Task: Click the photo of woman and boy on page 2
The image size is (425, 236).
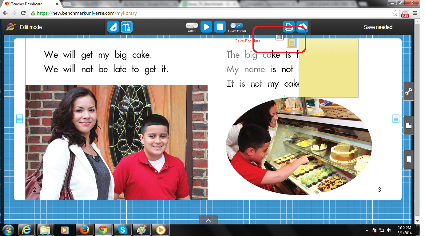Action: pos(117,143)
